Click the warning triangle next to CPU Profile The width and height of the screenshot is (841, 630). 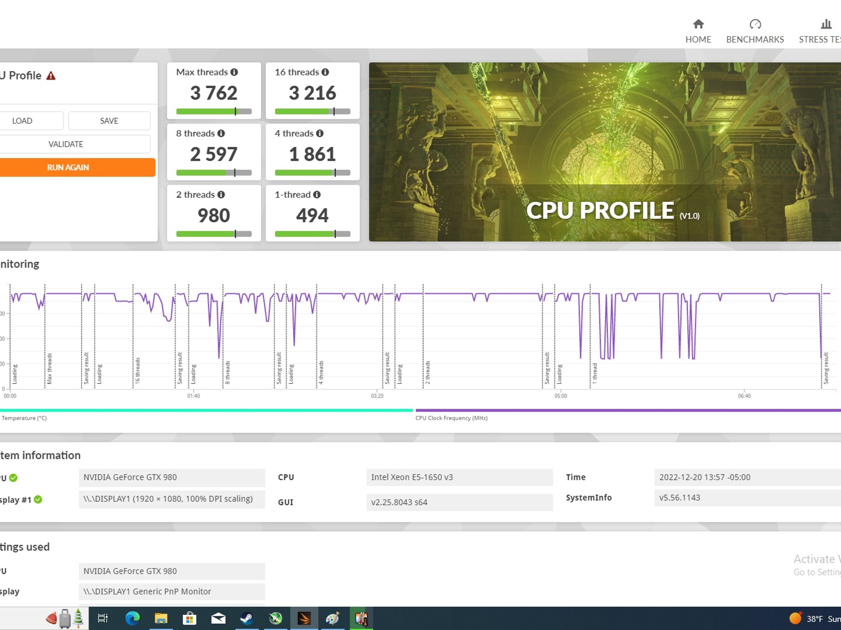(50, 75)
